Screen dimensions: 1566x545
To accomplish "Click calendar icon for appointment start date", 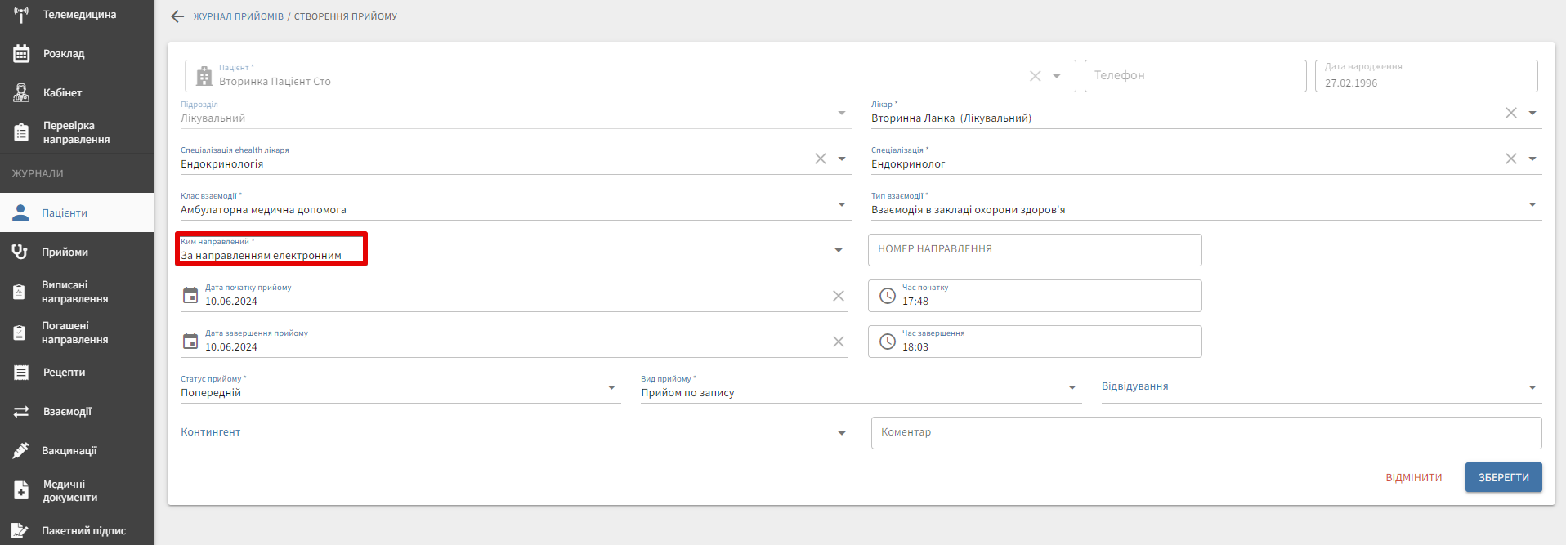I will [190, 296].
